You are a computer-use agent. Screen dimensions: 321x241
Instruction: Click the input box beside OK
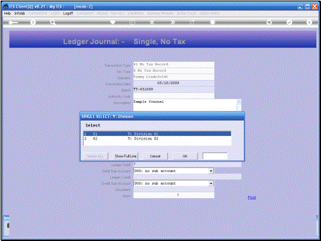(x=215, y=156)
